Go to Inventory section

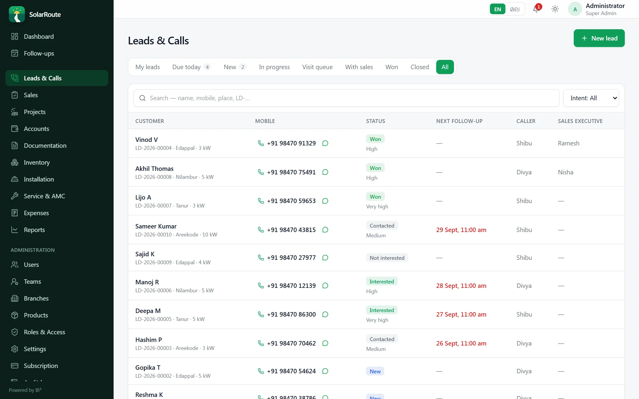coord(57,162)
